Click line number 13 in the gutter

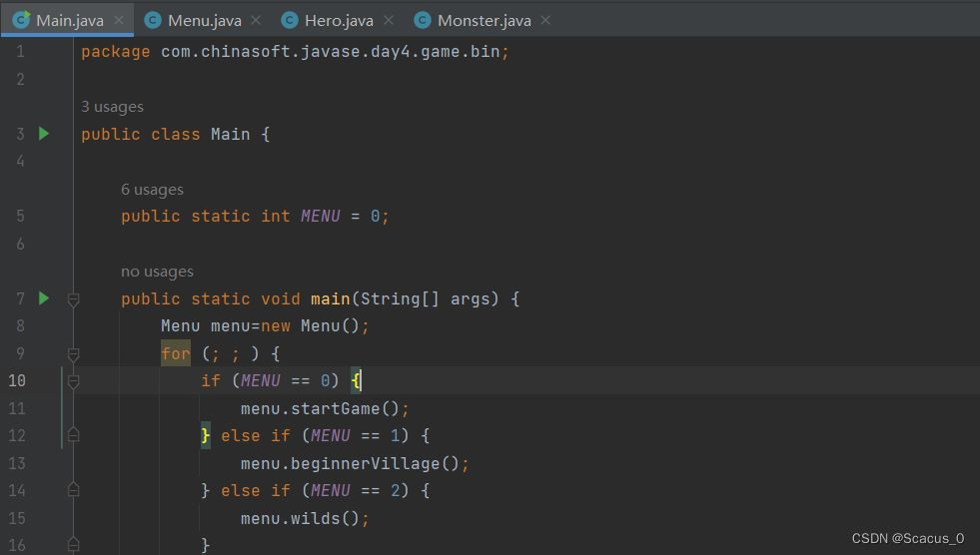17,463
